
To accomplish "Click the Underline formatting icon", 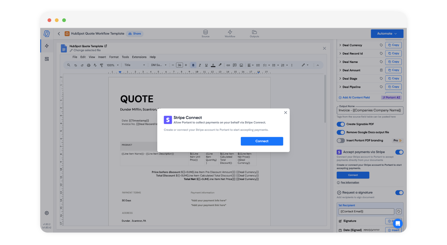I will pos(206,65).
